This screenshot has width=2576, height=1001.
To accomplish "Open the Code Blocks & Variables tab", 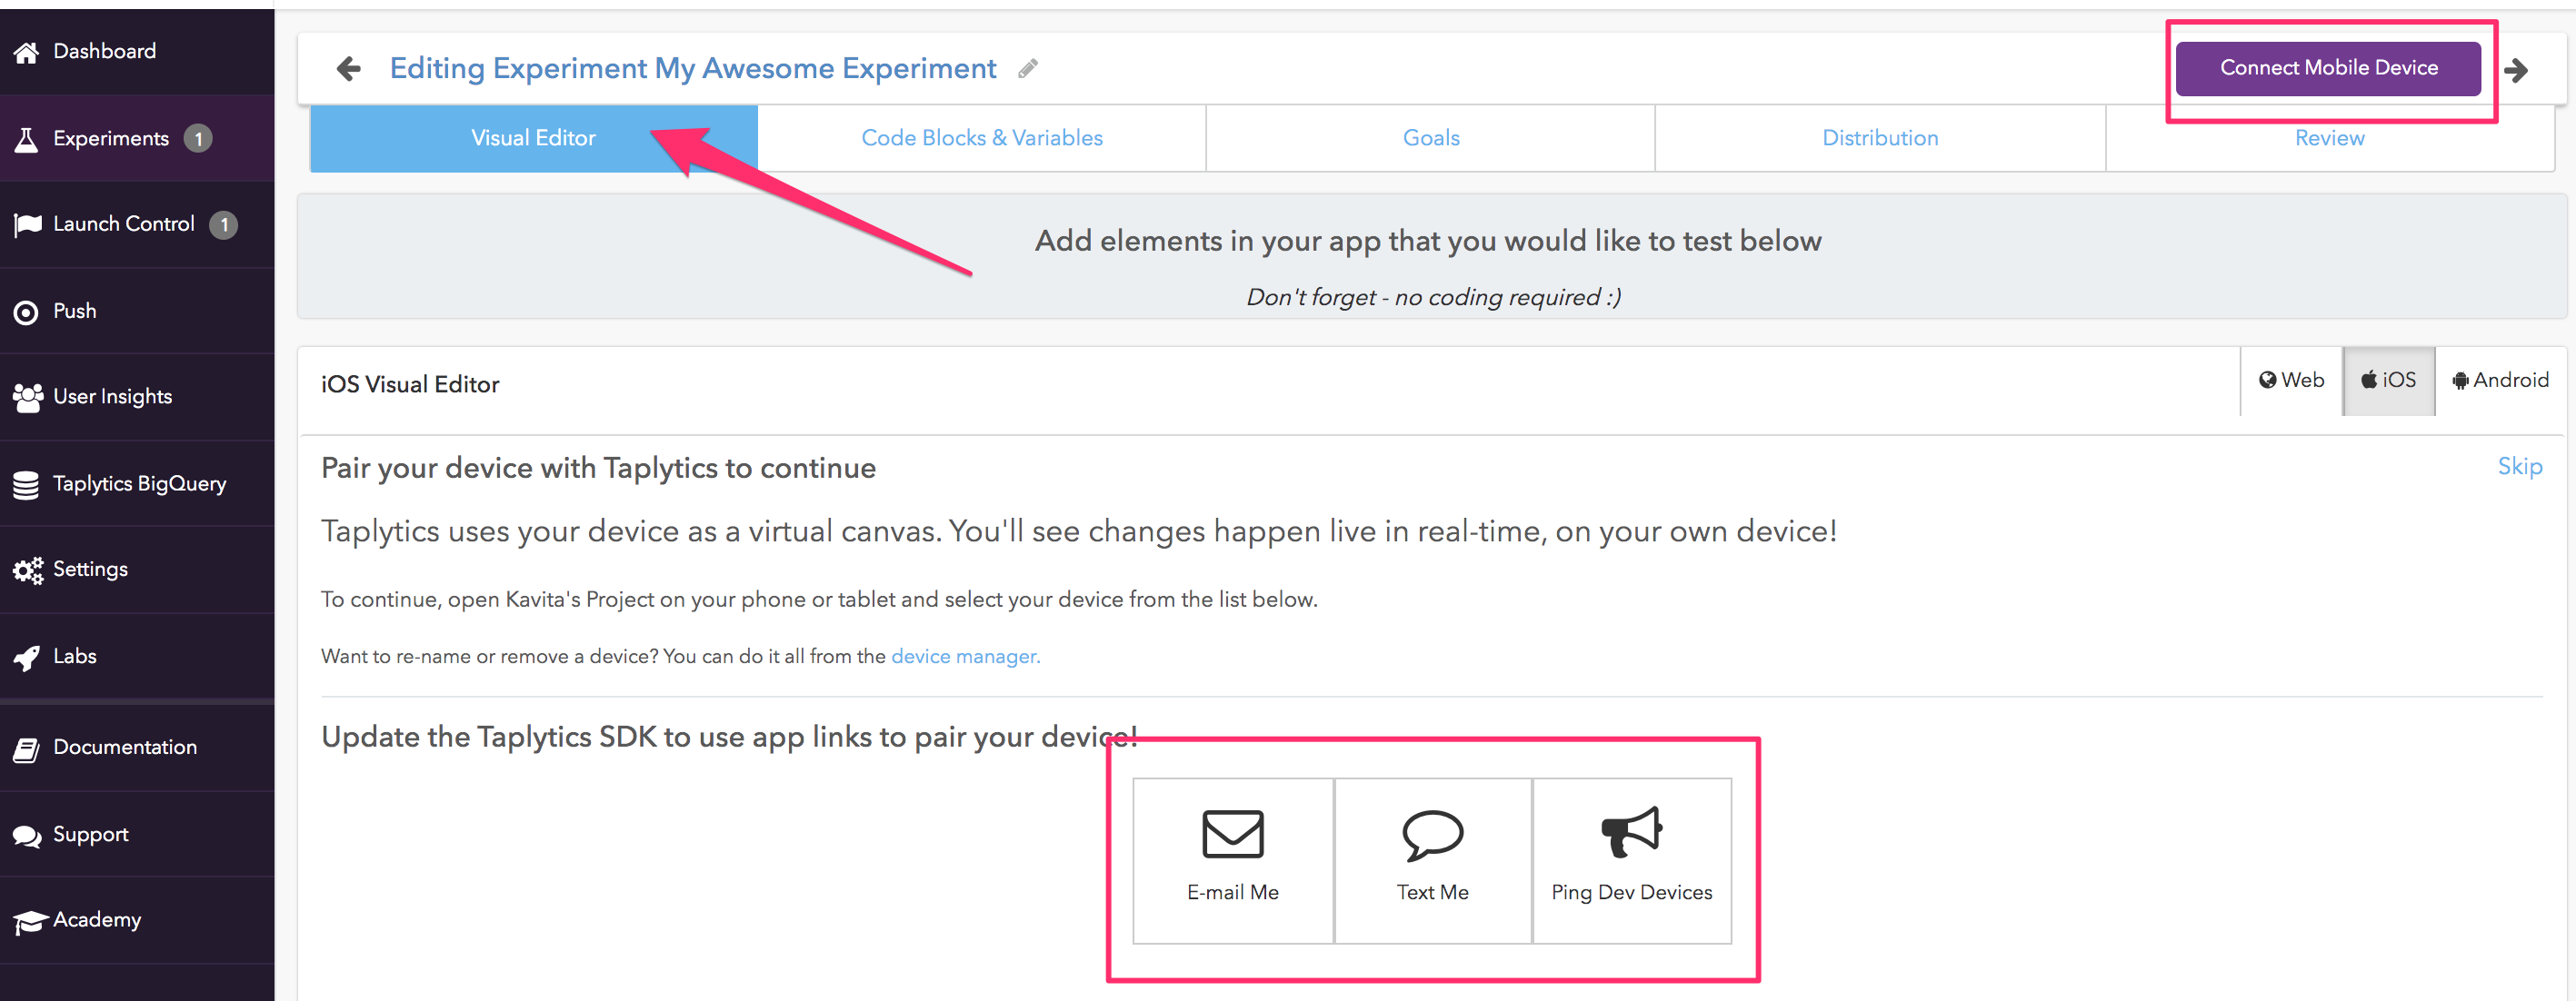I will [981, 139].
